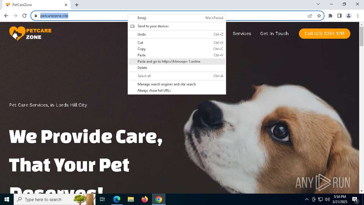Launch Firefox from the taskbar
The image size is (364, 205).
click(145, 199)
